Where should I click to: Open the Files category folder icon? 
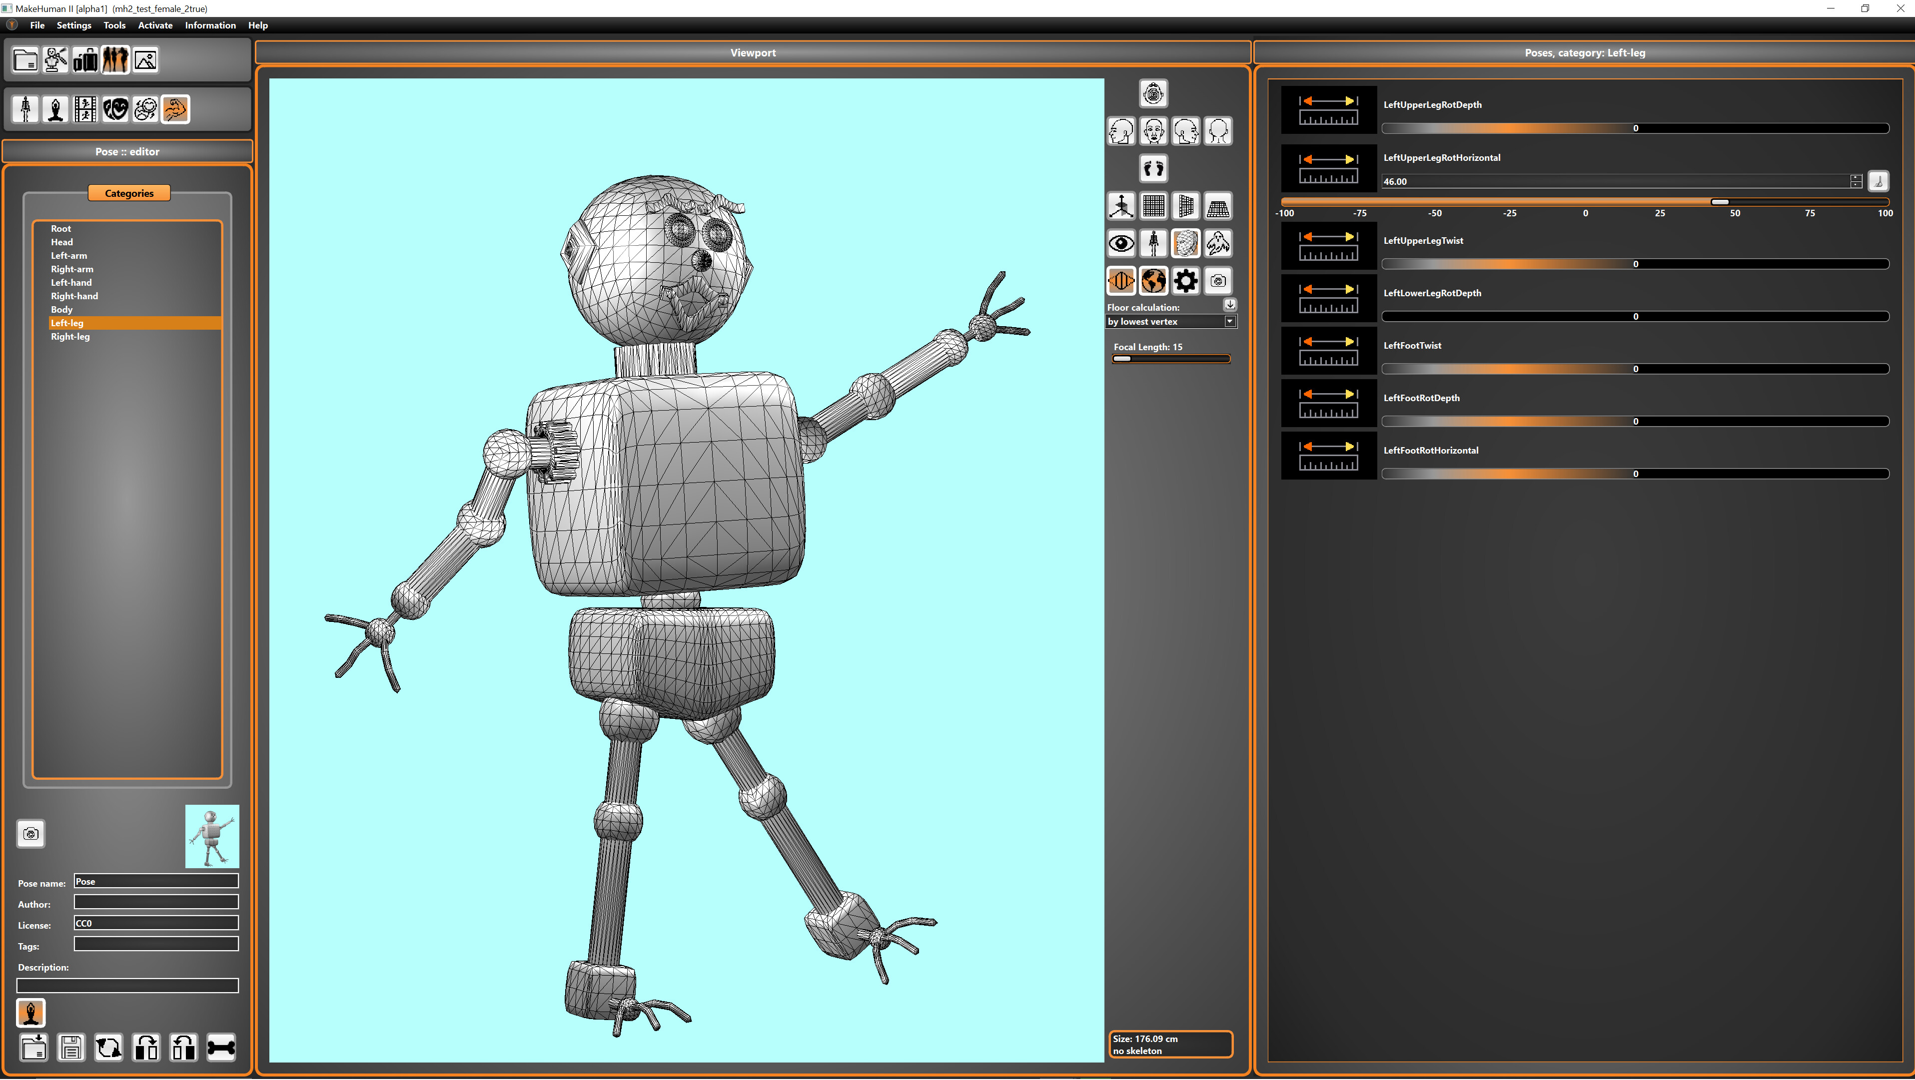point(25,59)
